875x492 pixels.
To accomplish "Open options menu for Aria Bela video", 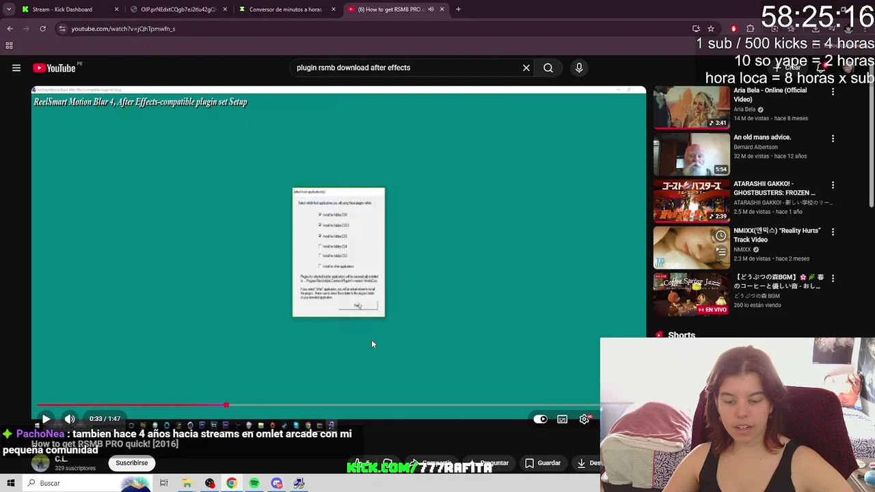I will (x=833, y=92).
